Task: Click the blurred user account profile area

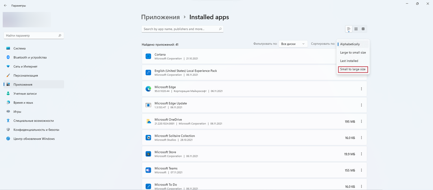Action: (x=27, y=19)
